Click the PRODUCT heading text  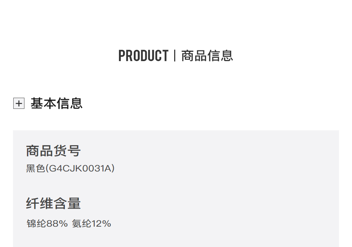[143, 56]
